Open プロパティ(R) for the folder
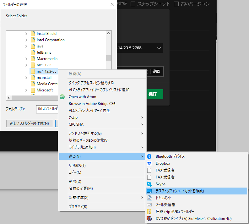Image resolution: width=249 pixels, height=224 pixels. click(x=102, y=206)
